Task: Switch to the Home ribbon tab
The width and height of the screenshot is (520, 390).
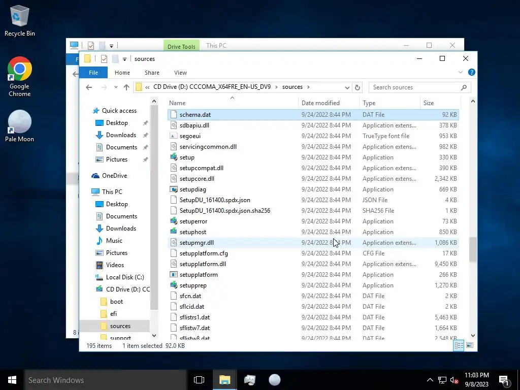Action: click(x=122, y=73)
